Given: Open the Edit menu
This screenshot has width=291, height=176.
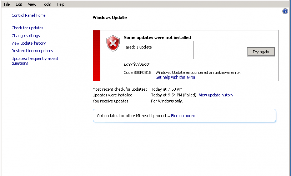Looking at the screenshot, I should [x=19, y=4].
